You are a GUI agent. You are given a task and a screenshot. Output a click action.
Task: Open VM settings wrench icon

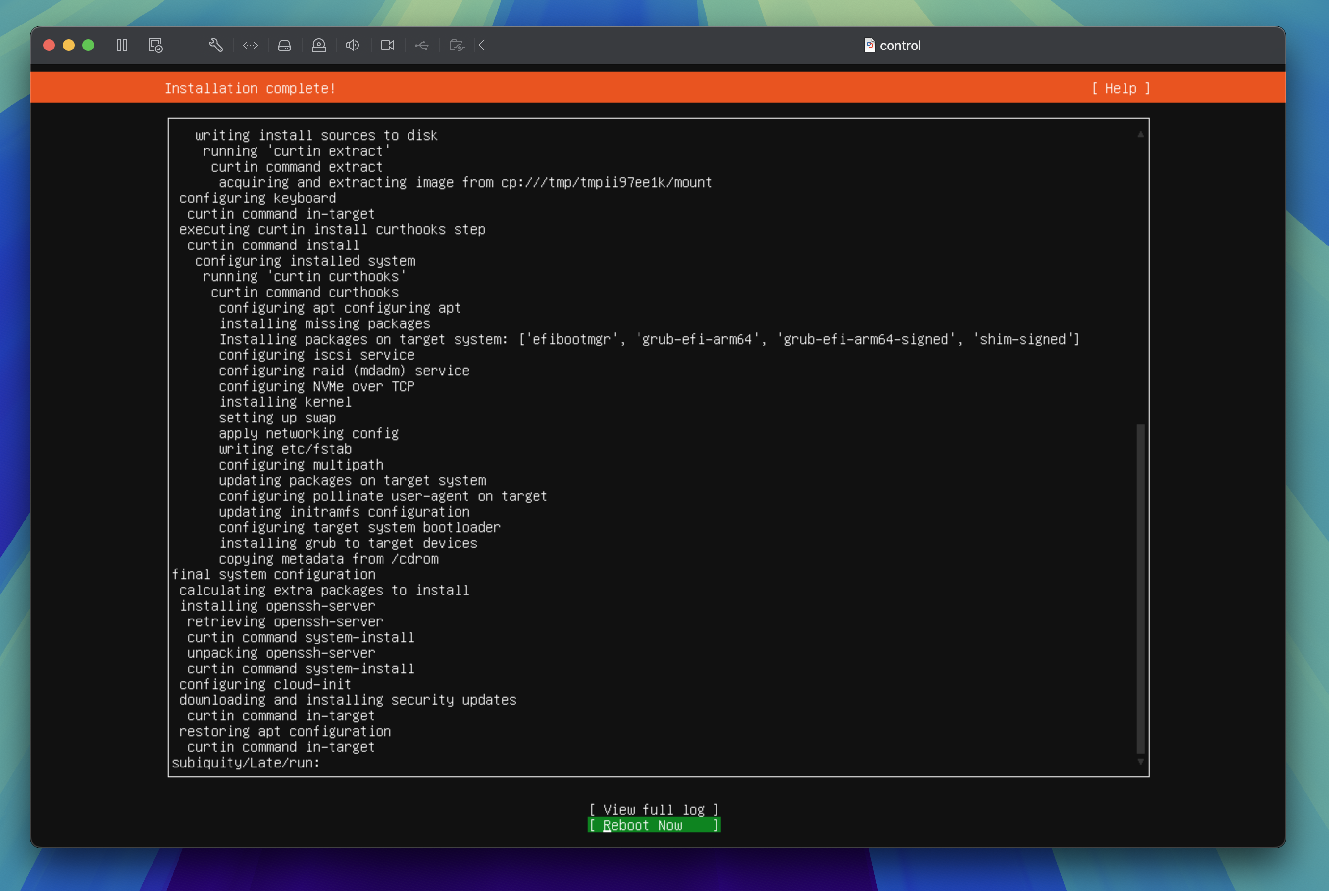click(x=215, y=46)
